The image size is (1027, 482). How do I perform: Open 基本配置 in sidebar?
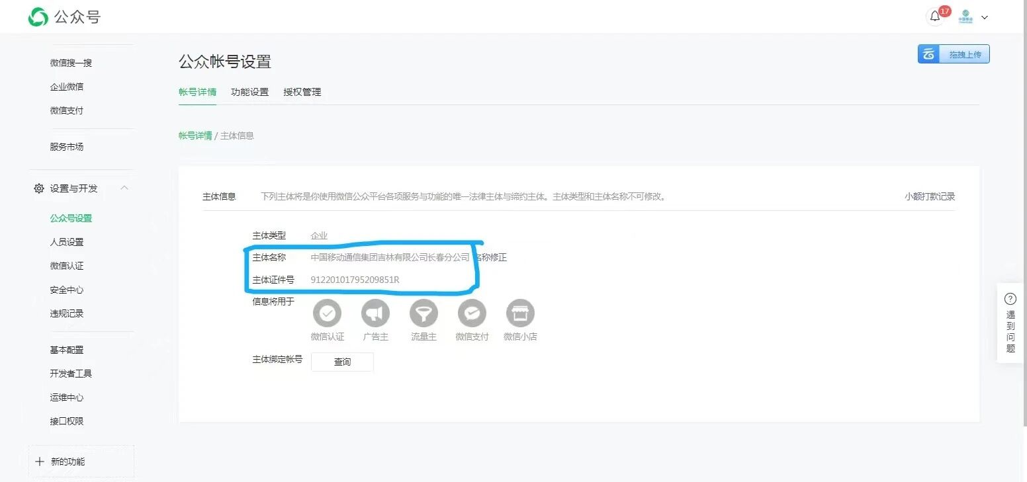coord(67,350)
